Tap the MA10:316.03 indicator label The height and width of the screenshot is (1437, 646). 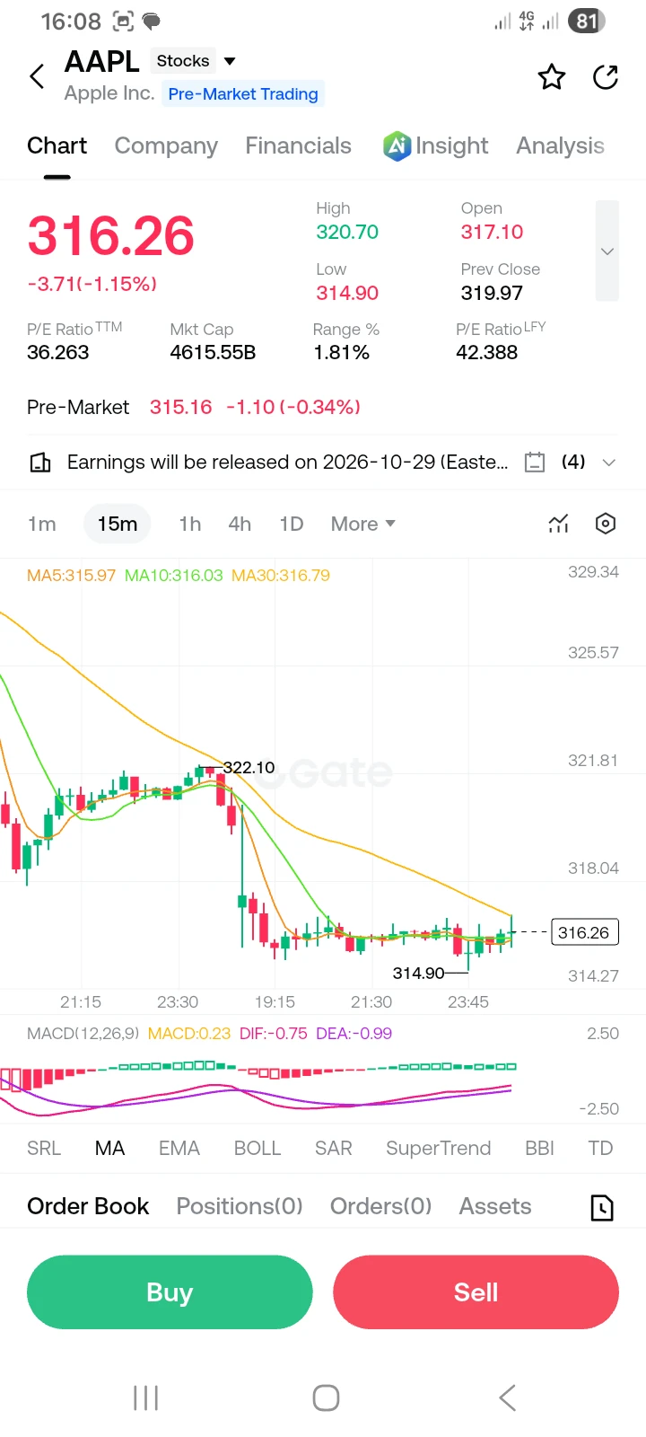coord(173,575)
